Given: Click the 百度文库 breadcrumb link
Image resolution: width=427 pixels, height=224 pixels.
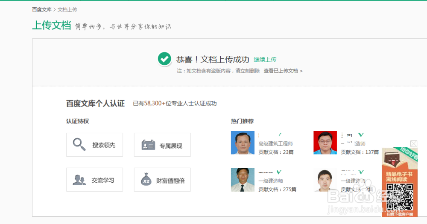Looking at the screenshot, I should point(42,10).
